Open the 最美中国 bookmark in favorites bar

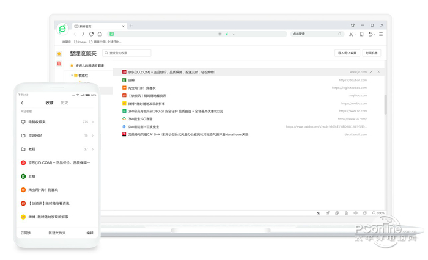[105, 42]
